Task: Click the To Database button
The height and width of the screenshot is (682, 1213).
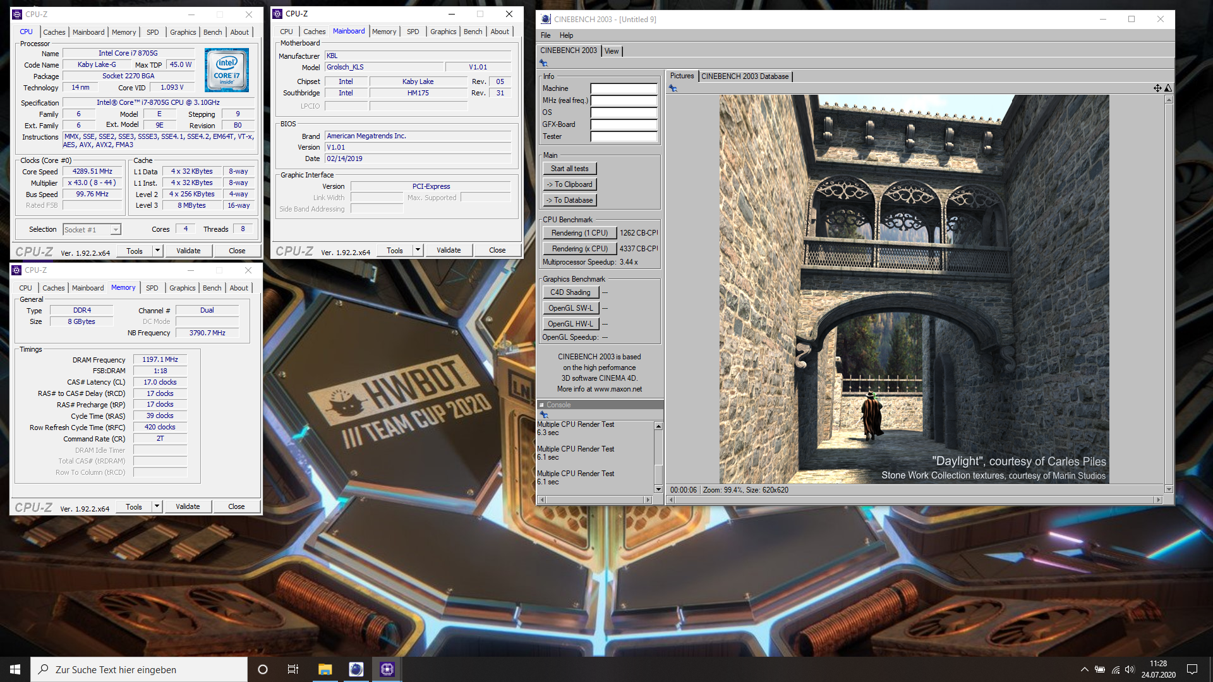Action: [569, 200]
